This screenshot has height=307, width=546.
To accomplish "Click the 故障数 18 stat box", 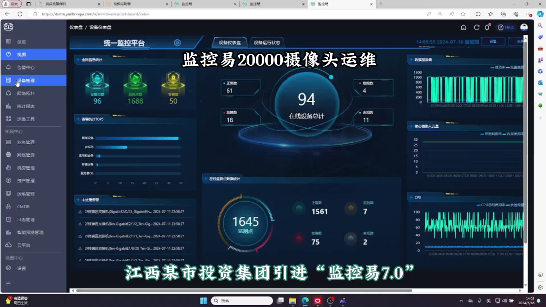I will click(x=240, y=117).
